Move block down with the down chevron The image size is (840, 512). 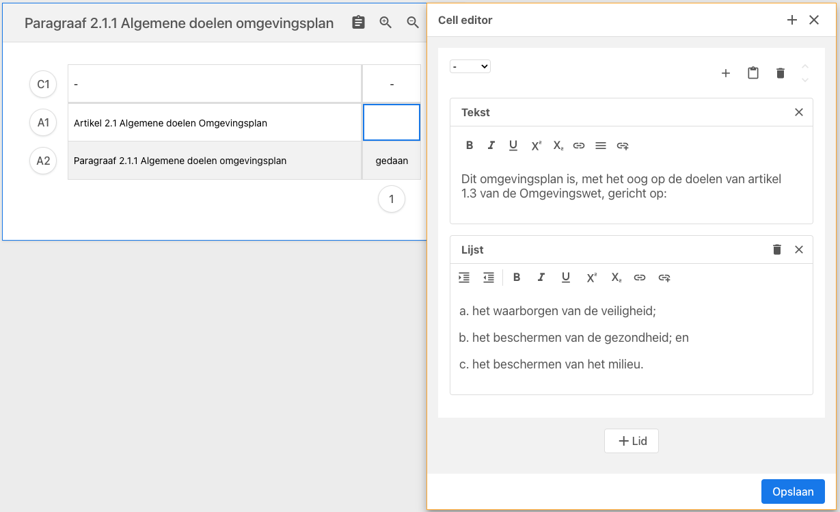[x=804, y=80]
